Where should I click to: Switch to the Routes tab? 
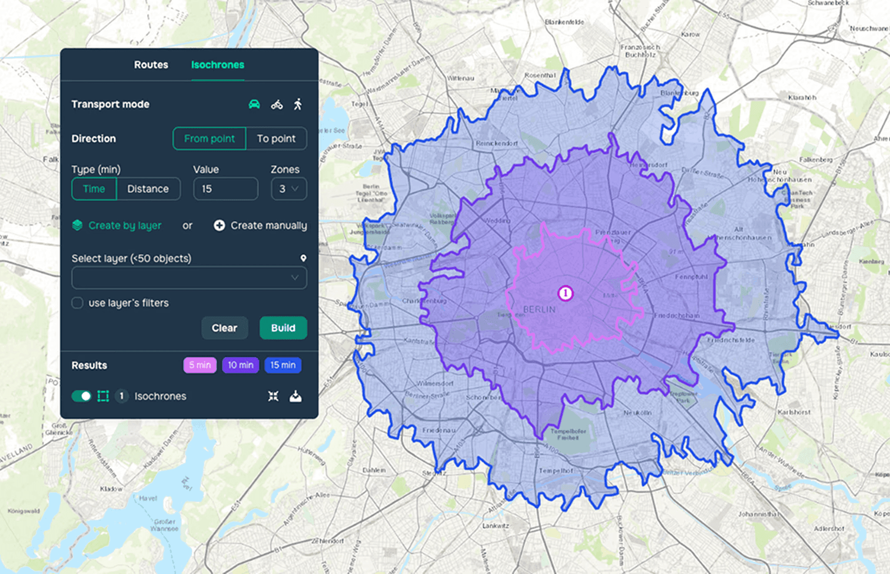click(151, 65)
